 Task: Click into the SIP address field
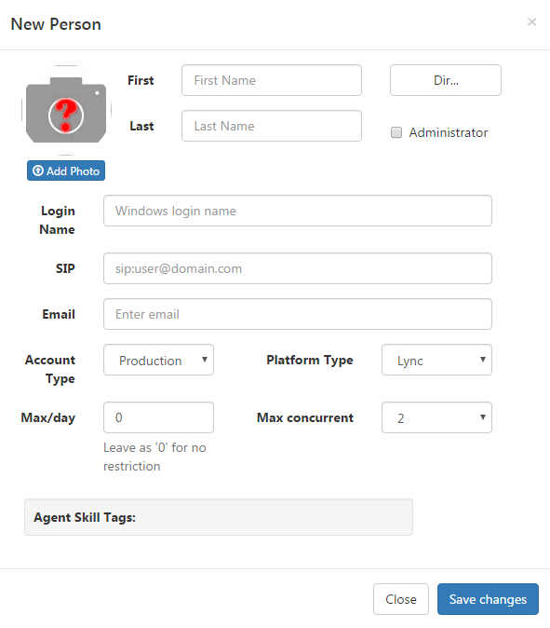pyautogui.click(x=298, y=268)
